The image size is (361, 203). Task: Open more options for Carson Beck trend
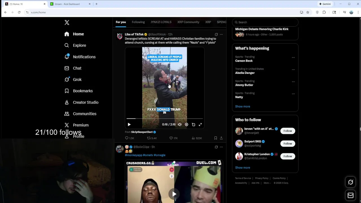point(293,58)
